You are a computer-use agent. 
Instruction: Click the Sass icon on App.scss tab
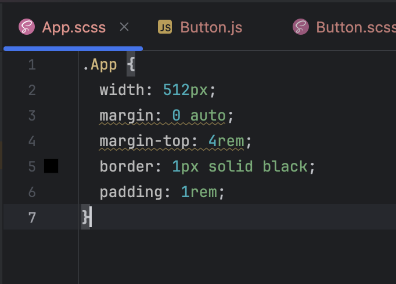(27, 27)
